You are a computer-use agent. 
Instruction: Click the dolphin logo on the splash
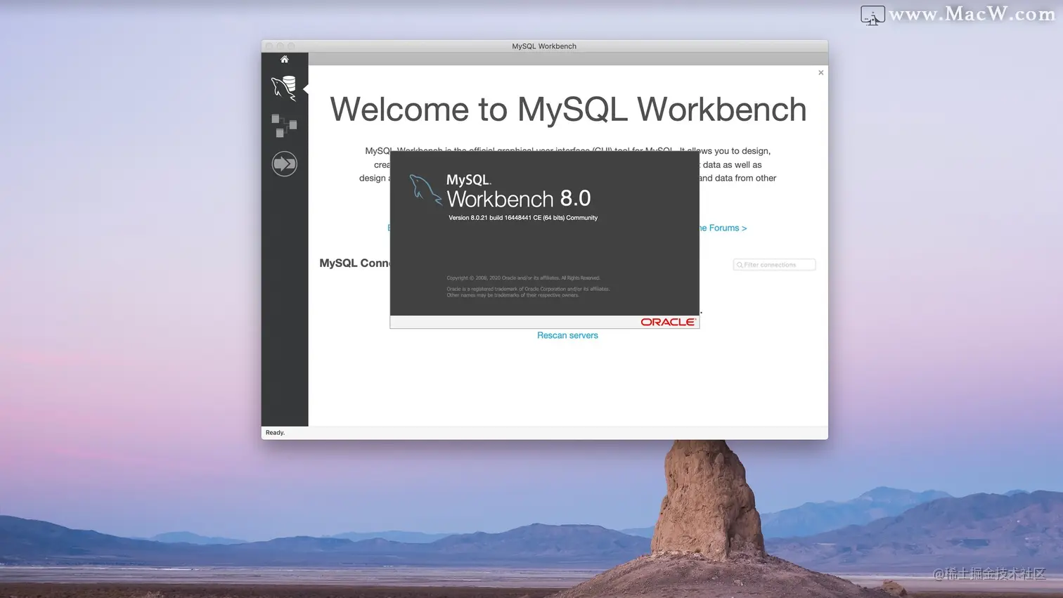(x=425, y=190)
